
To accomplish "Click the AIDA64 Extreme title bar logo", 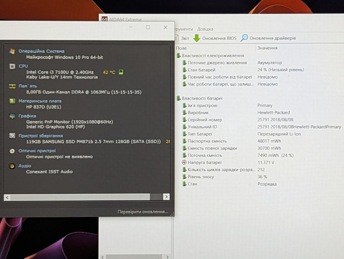I will coord(105,19).
